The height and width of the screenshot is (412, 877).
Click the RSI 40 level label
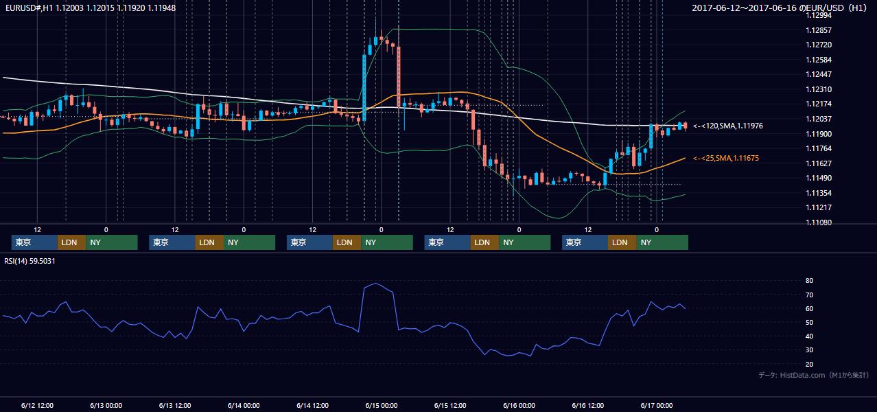tap(809, 336)
